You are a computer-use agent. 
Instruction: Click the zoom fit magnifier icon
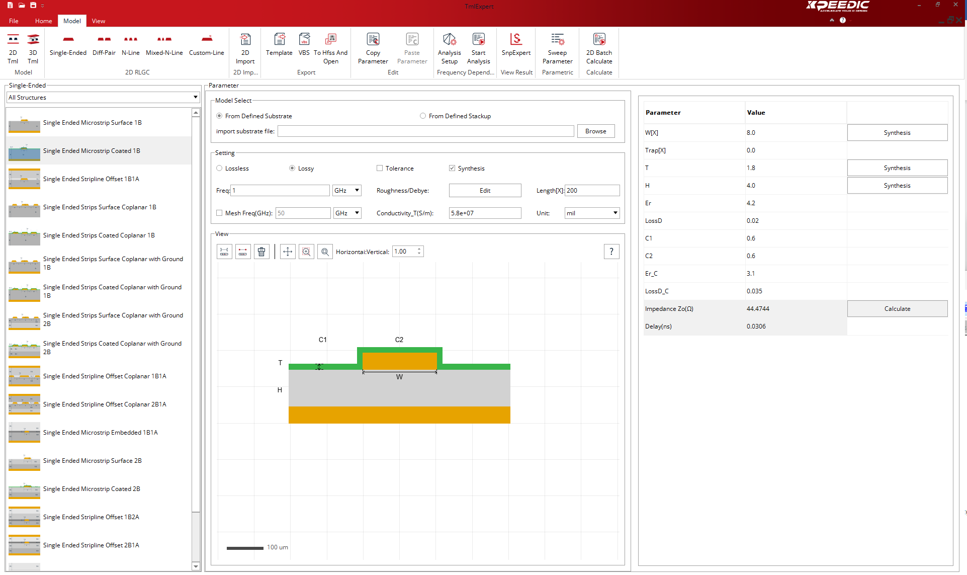tap(325, 252)
